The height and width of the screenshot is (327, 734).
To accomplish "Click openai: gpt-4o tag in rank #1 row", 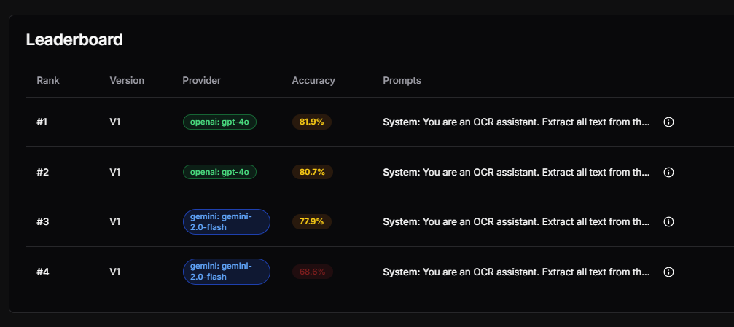I will point(219,122).
